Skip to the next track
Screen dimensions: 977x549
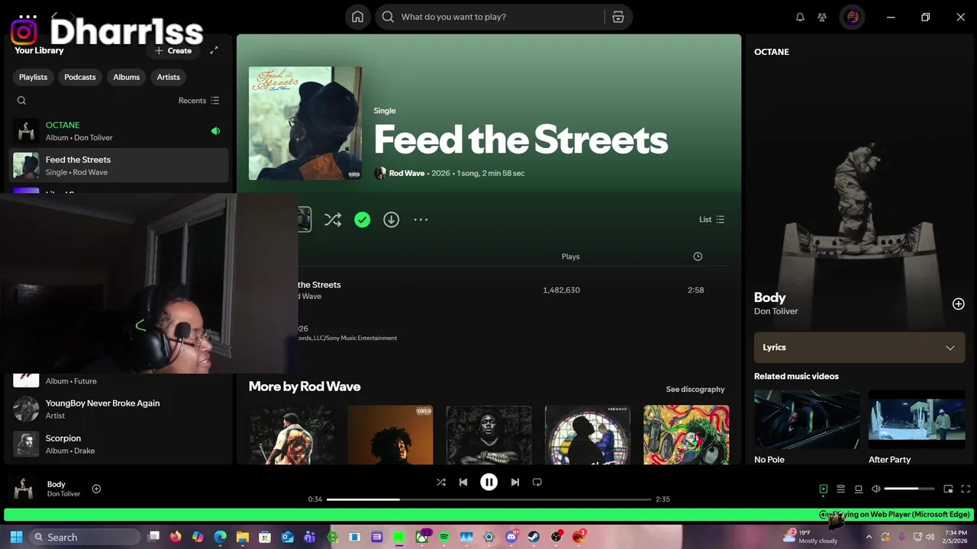pos(515,482)
